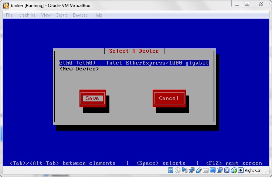Open the Input menu
The height and width of the screenshot is (177, 272).
61,15
